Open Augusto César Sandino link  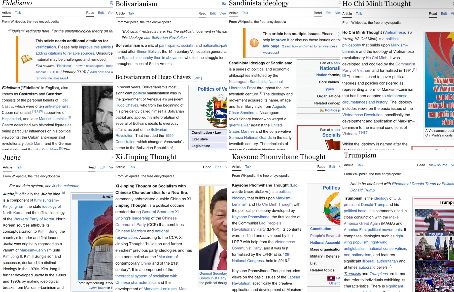tap(257, 109)
